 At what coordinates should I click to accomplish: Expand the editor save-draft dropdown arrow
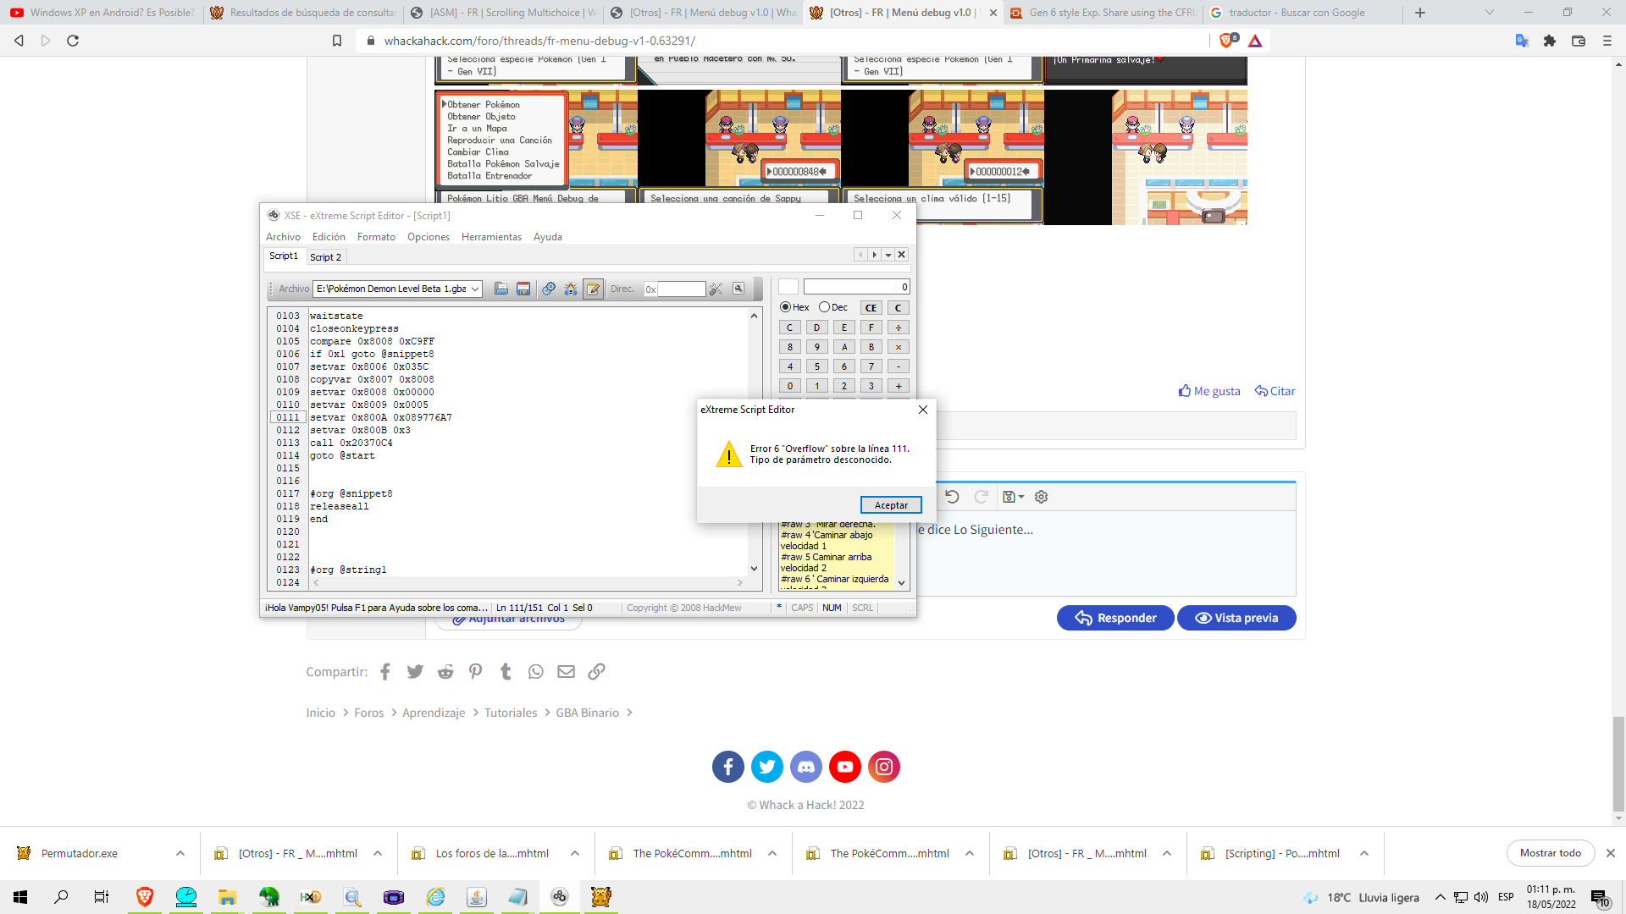tap(1021, 497)
